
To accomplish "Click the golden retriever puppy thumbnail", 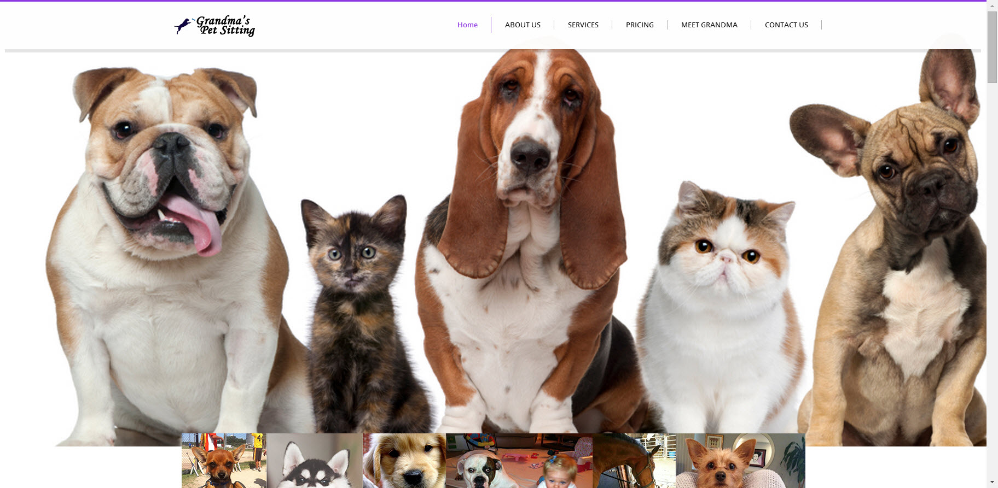I will 404,460.
